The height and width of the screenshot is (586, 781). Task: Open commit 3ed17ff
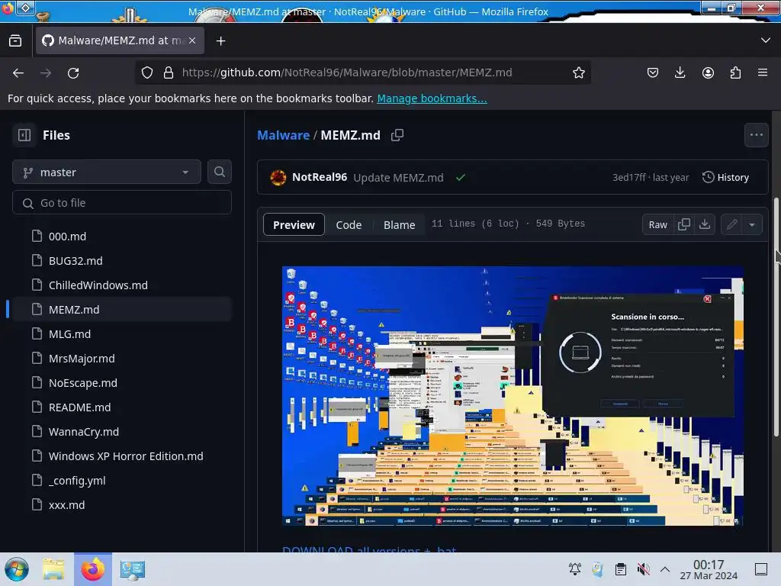coord(628,177)
